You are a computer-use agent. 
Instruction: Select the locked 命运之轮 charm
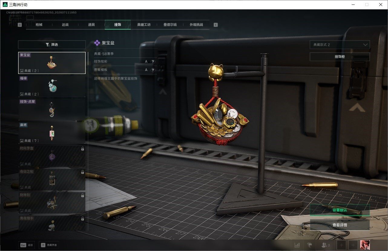(52, 180)
